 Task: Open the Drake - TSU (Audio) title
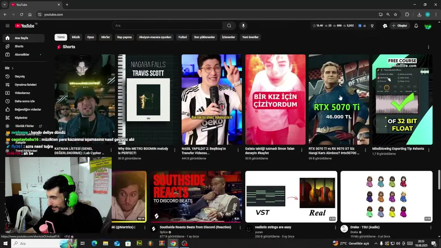click(365, 227)
